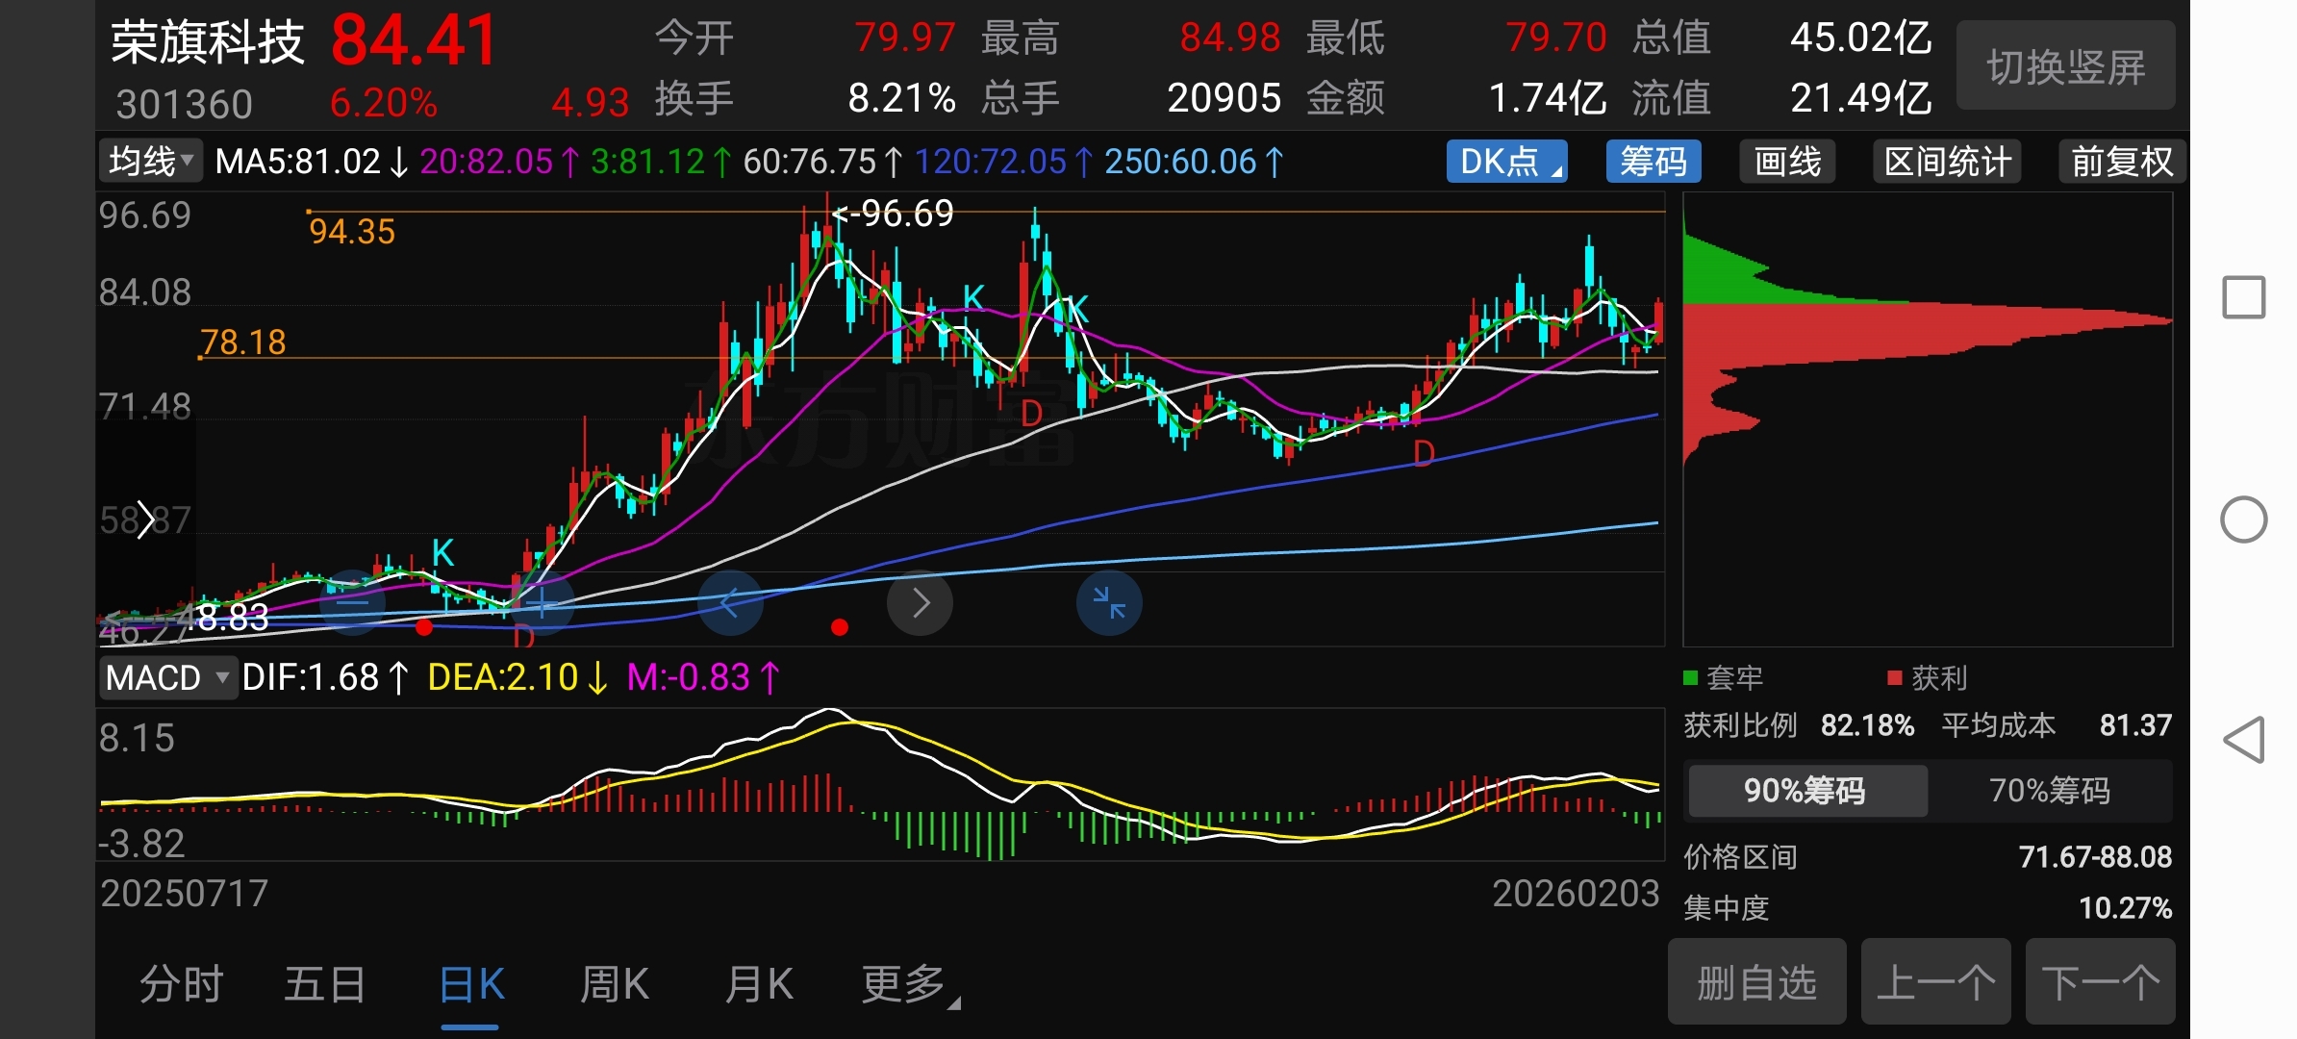Select 90%筹码 option
Image resolution: width=2297 pixels, height=1039 pixels.
(x=1805, y=791)
